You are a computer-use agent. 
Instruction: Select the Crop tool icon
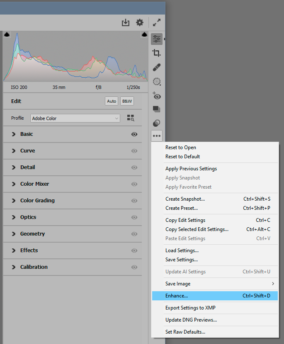[157, 53]
